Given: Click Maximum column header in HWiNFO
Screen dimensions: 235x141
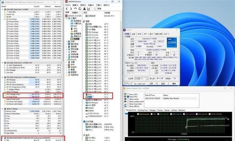Looking at the screenshot, I should click(x=58, y=7).
